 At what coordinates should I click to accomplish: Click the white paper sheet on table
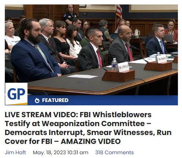(82, 76)
